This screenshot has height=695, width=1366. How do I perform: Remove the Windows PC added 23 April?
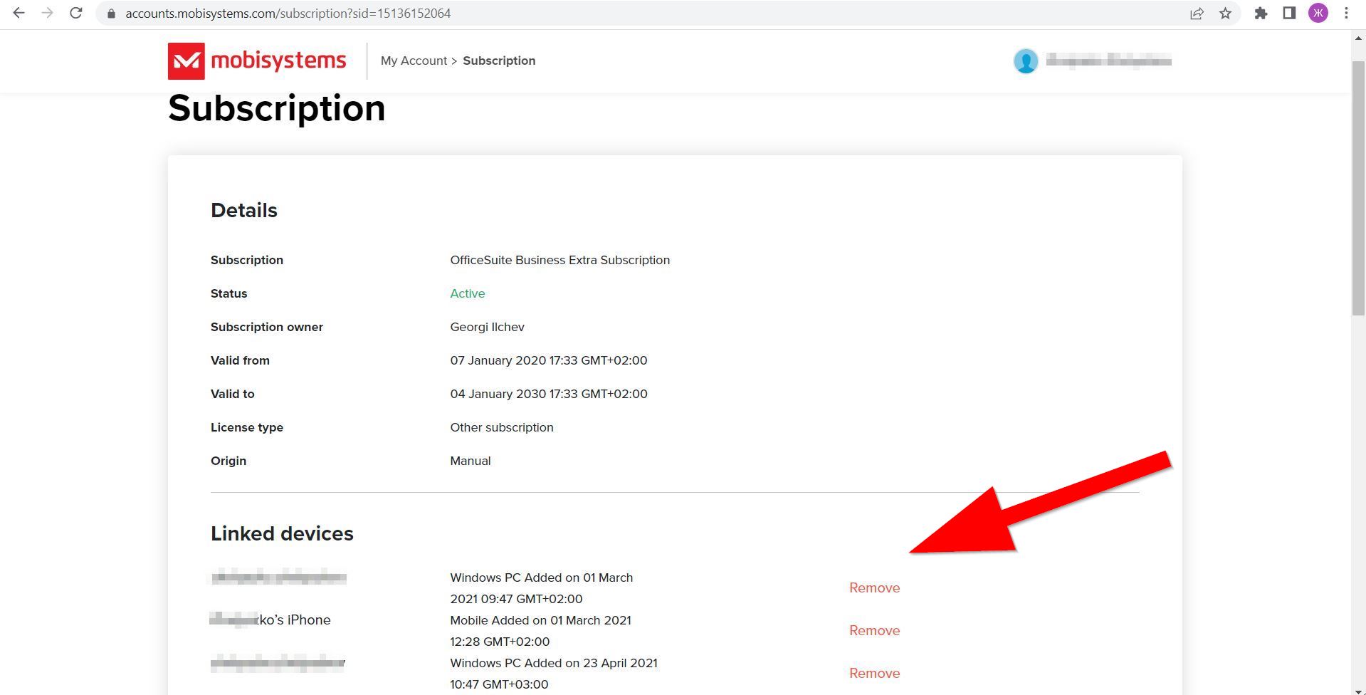(x=874, y=674)
